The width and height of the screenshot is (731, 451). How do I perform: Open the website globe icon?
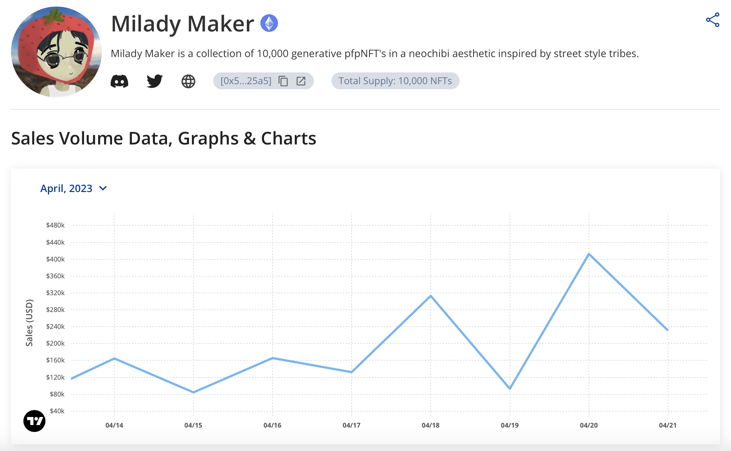tap(188, 81)
